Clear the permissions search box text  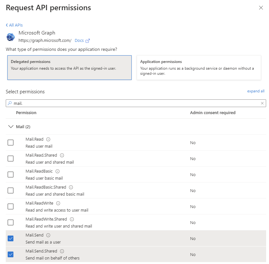click(262, 103)
